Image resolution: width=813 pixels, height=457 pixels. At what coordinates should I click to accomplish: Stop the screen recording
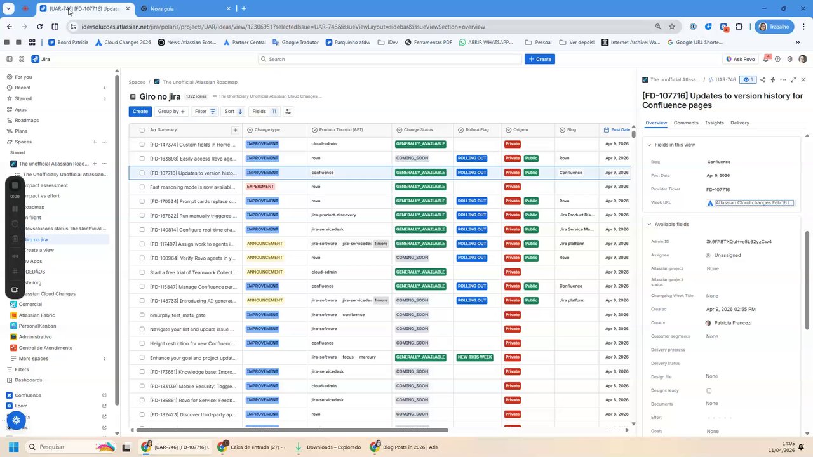(x=15, y=185)
